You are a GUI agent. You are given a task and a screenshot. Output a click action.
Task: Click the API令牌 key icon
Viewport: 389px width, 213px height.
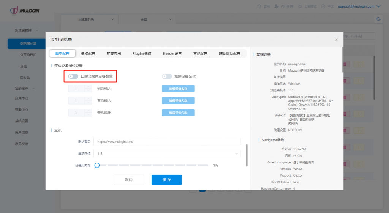tap(276, 6)
